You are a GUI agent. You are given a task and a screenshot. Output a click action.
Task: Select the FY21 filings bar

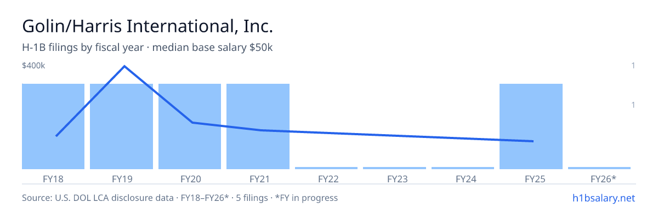(x=258, y=126)
